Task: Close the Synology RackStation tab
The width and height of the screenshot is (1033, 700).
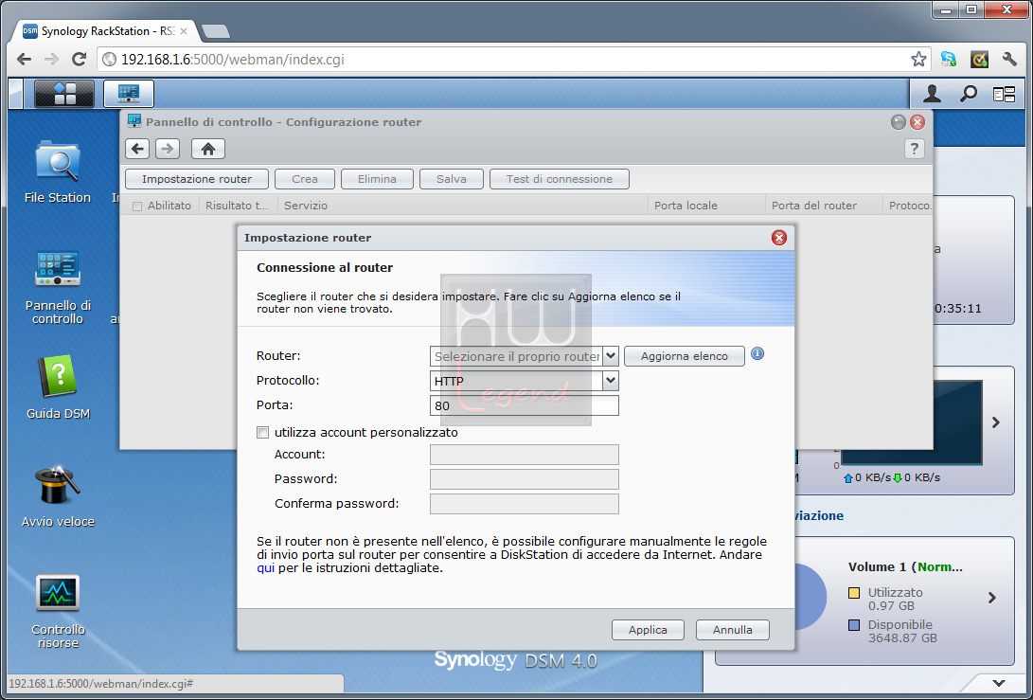Action: (183, 31)
